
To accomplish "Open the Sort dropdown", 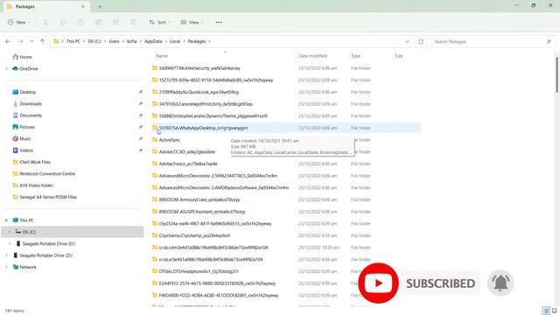I will coord(159,22).
